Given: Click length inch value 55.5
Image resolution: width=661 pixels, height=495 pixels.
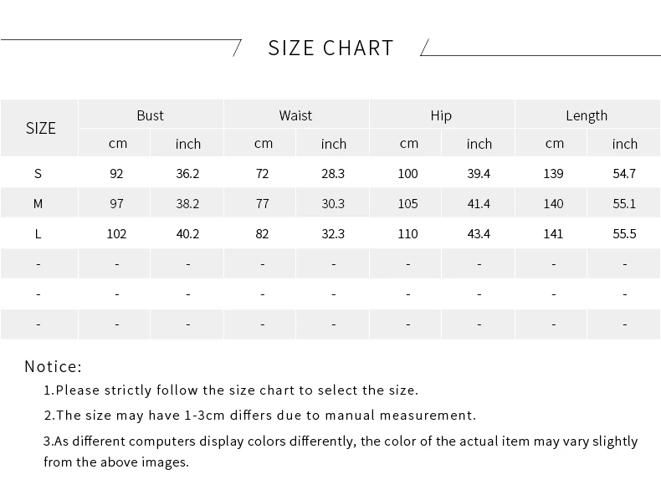Looking at the screenshot, I should tap(624, 234).
